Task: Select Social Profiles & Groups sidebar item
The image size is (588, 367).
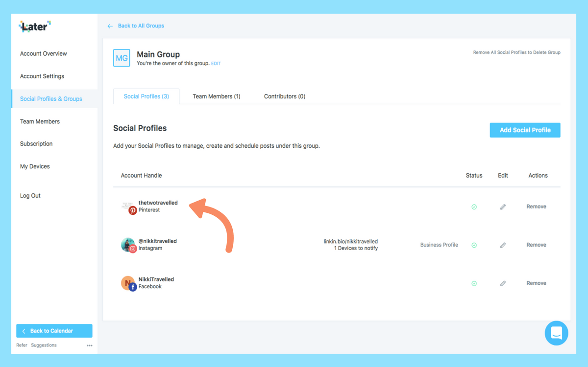Action: pos(54,99)
